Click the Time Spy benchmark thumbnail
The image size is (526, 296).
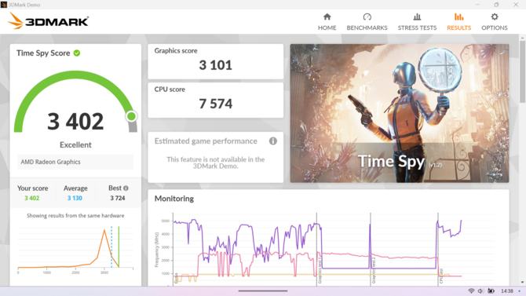399,113
